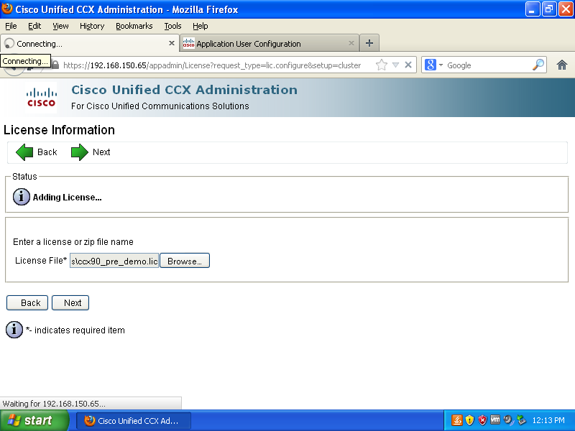Open the Help menu
Viewport: 575px width, 431px height.
coord(201,26)
